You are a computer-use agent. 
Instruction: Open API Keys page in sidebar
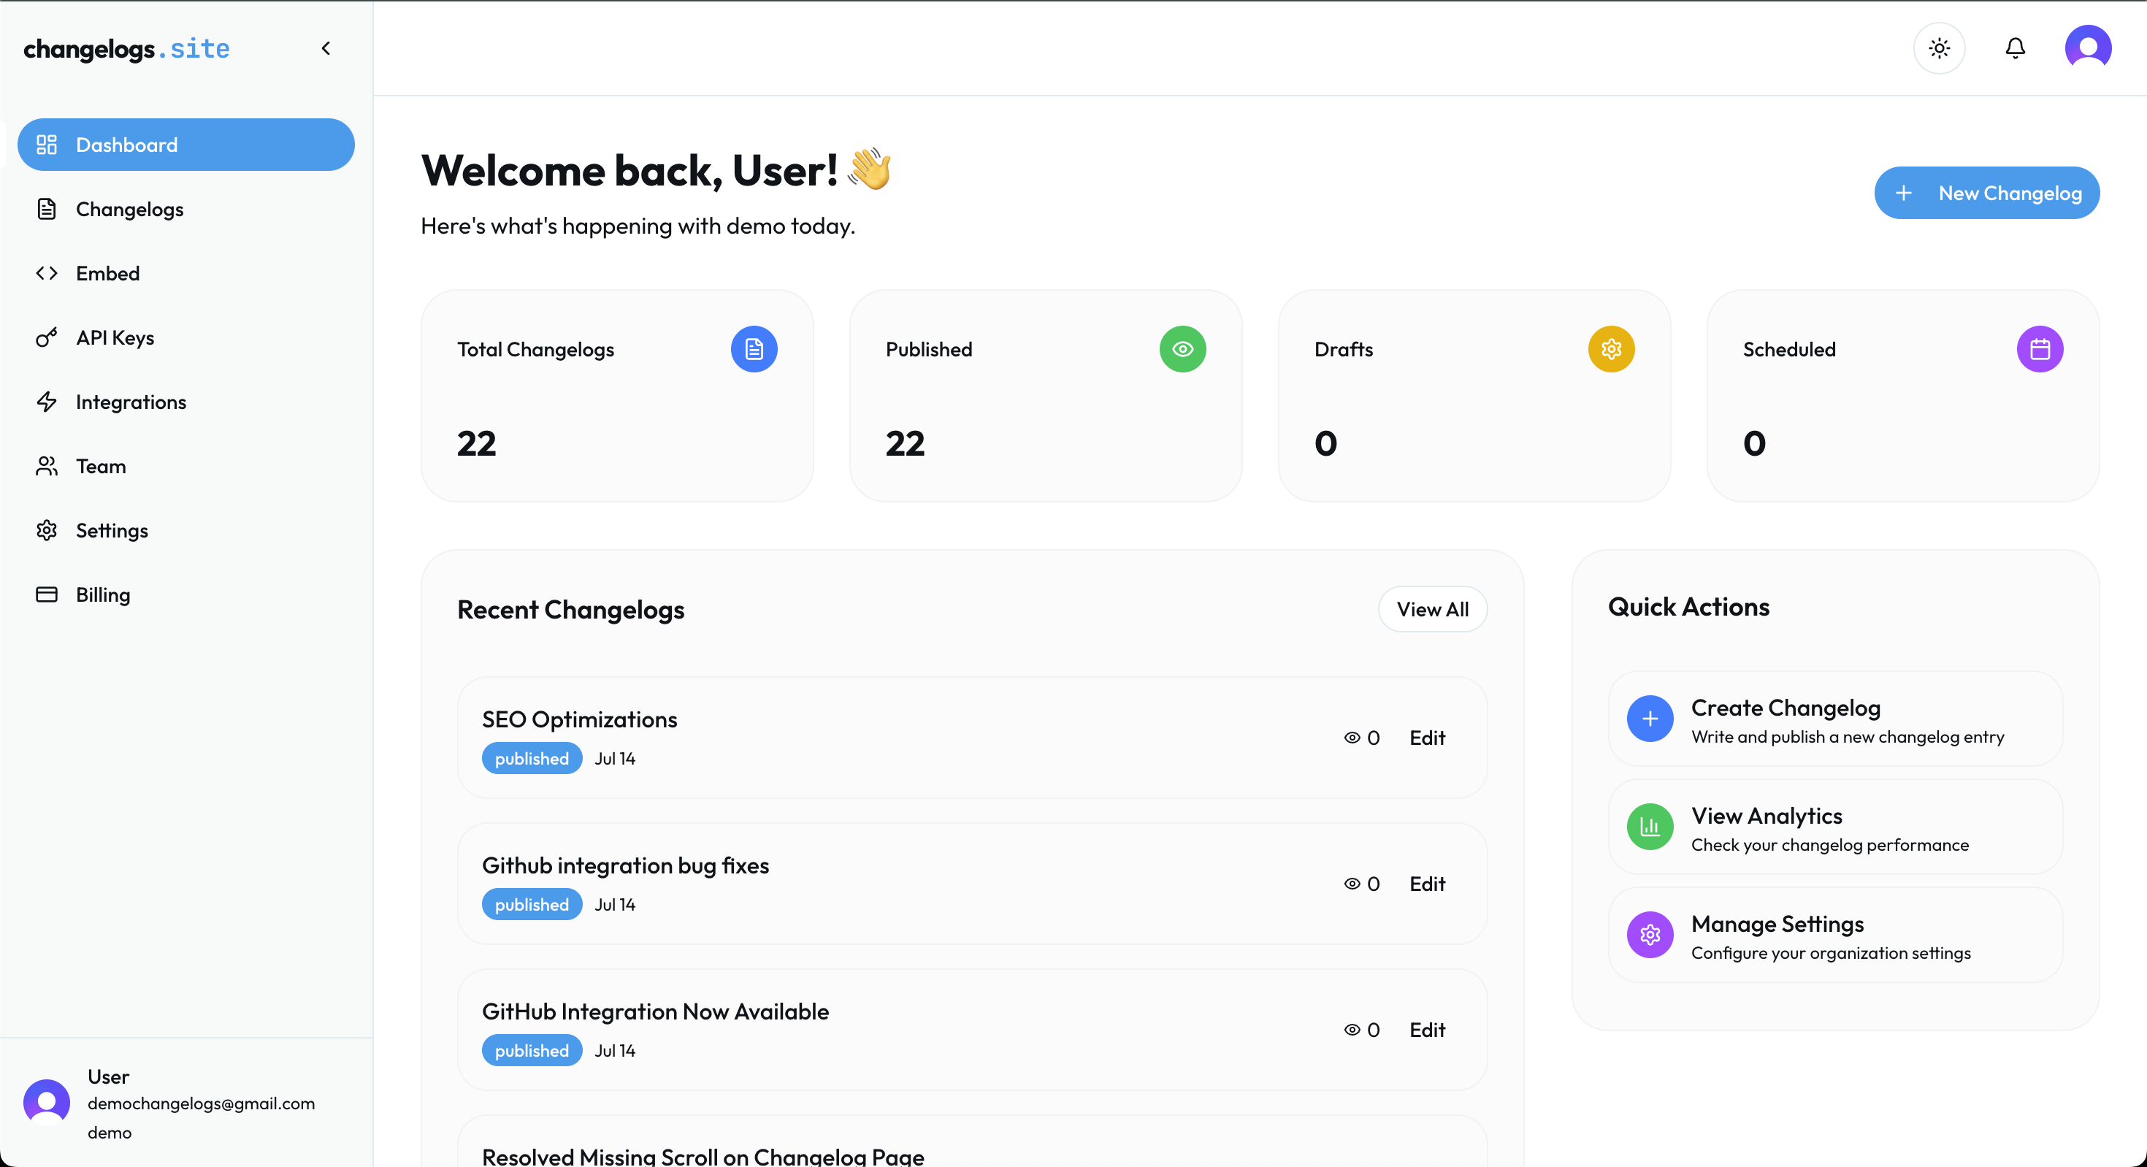pyautogui.click(x=186, y=337)
